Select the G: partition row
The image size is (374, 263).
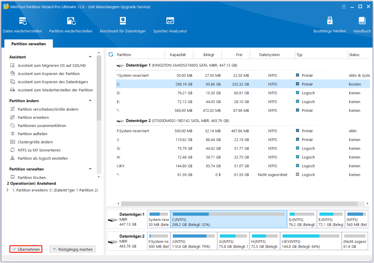click(x=243, y=149)
